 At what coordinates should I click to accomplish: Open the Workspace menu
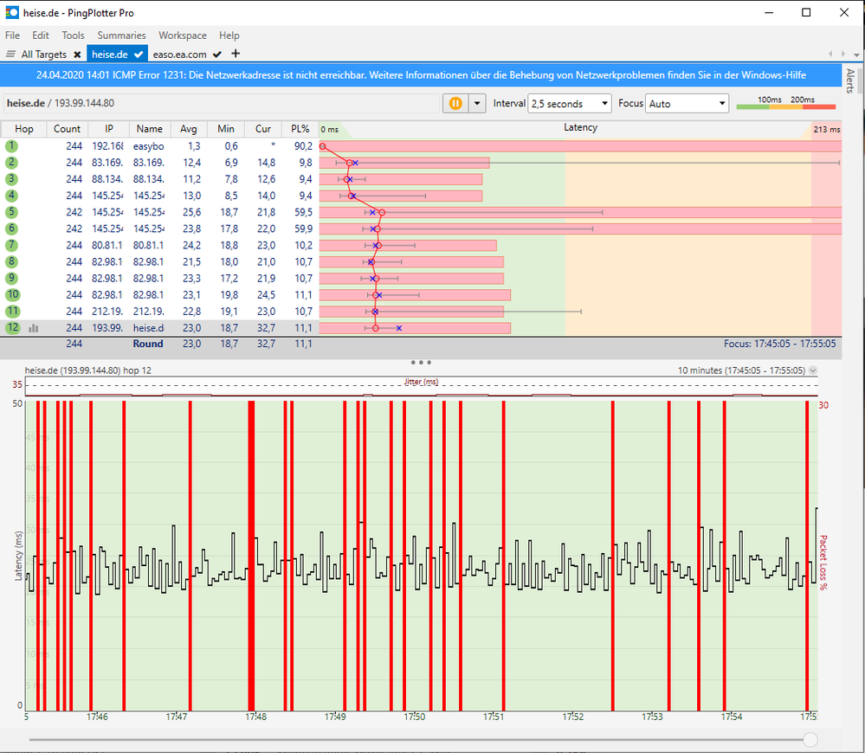point(182,35)
